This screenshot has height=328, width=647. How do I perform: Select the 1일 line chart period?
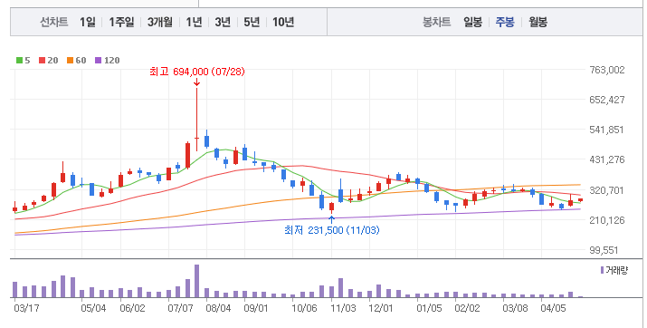coord(88,22)
